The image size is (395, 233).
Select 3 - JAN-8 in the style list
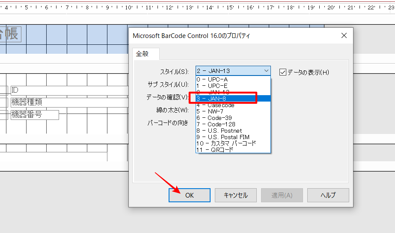(233, 99)
